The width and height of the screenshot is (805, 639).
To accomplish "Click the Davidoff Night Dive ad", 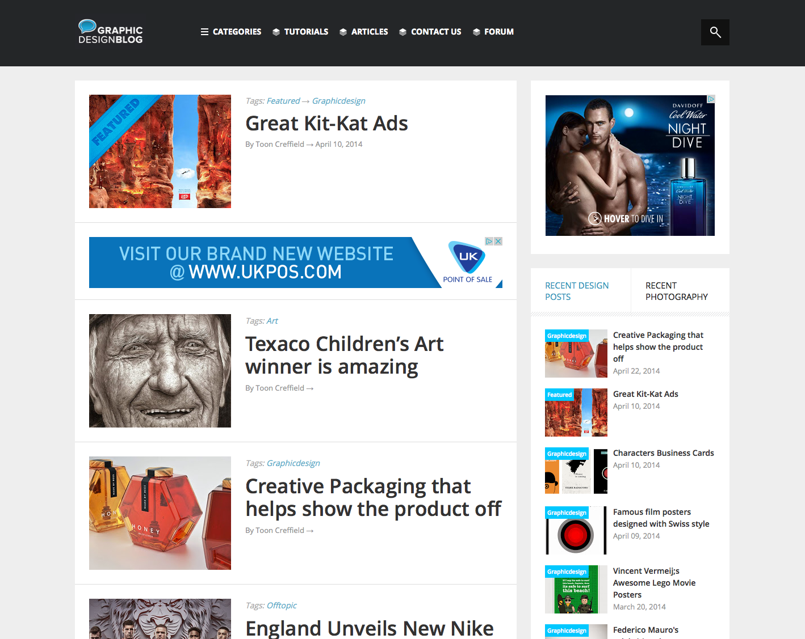I will [630, 166].
